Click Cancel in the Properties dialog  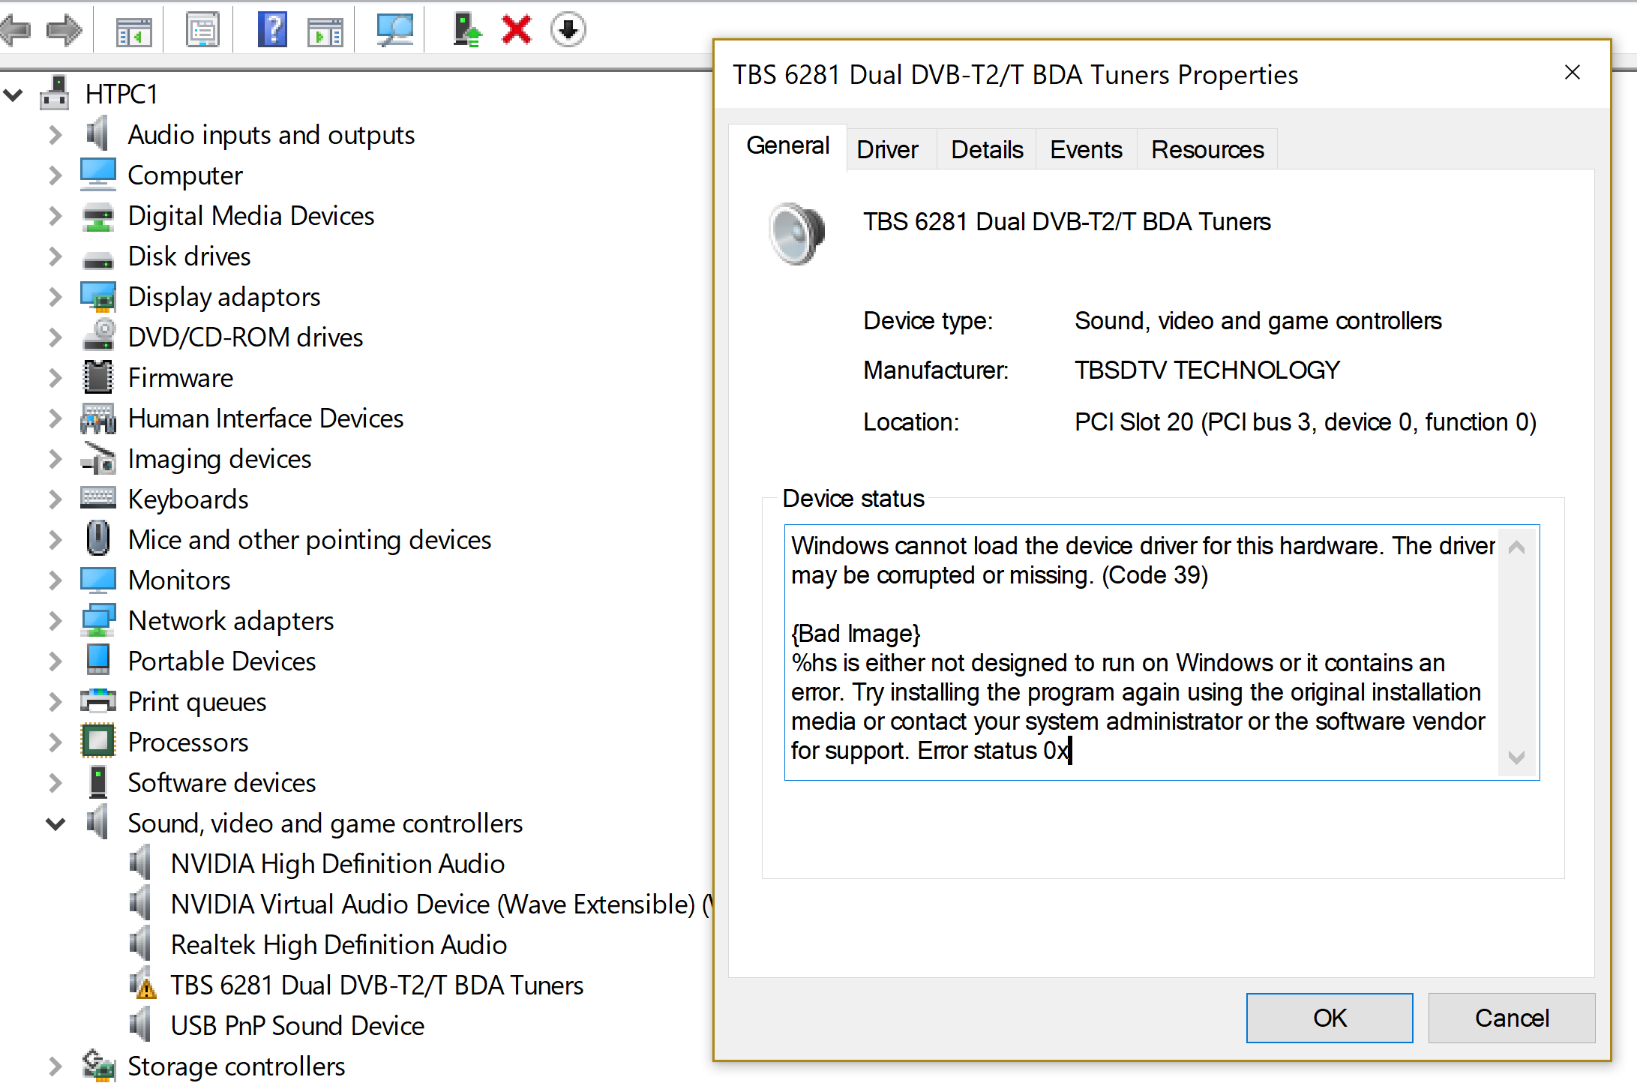coord(1512,1018)
